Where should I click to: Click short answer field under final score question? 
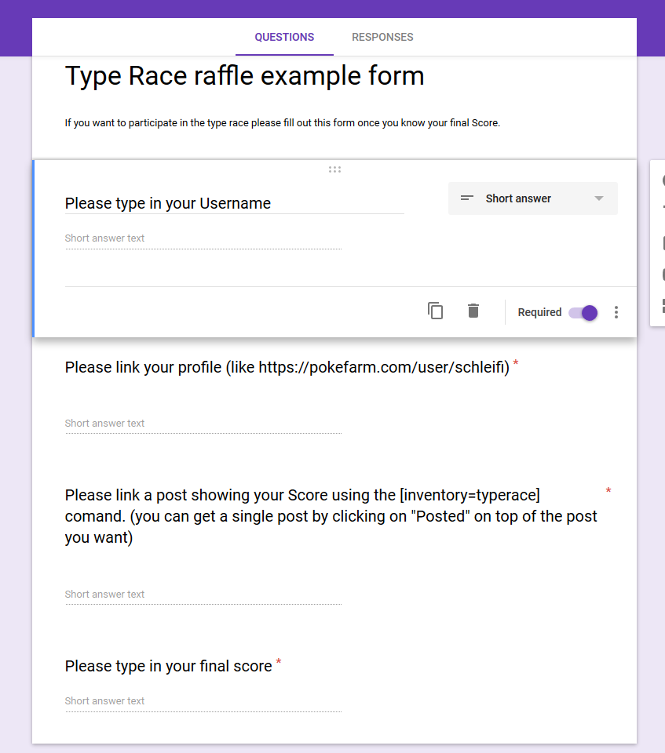[203, 701]
